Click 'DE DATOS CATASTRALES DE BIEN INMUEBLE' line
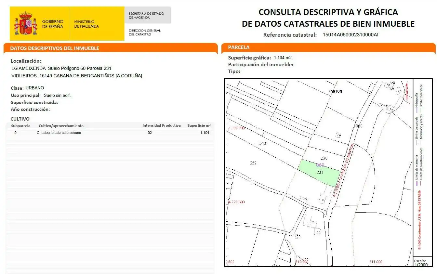The height and width of the screenshot is (274, 437). pos(328,24)
